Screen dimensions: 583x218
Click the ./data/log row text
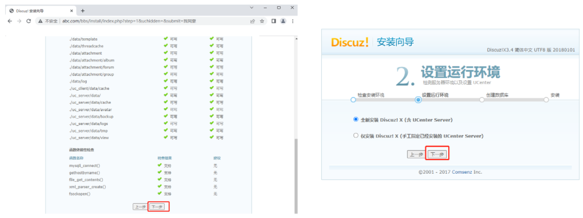(x=78, y=81)
